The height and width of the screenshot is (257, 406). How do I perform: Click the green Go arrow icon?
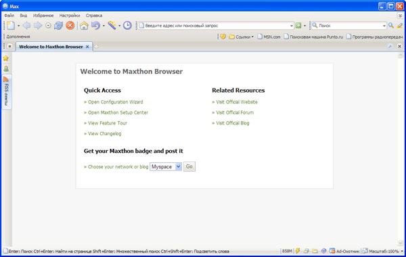pyautogui.click(x=298, y=26)
